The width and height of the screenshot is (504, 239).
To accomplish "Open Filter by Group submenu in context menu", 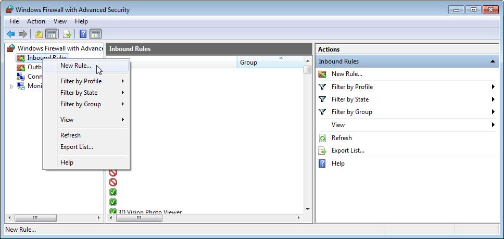I will pyautogui.click(x=86, y=104).
